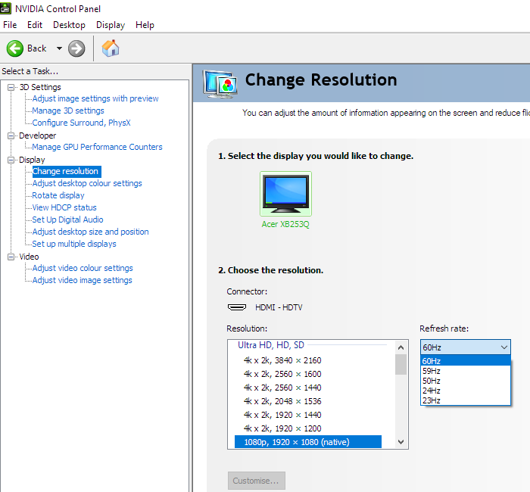Click the green Back arrow icon
This screenshot has width=530, height=492.
click(x=15, y=48)
